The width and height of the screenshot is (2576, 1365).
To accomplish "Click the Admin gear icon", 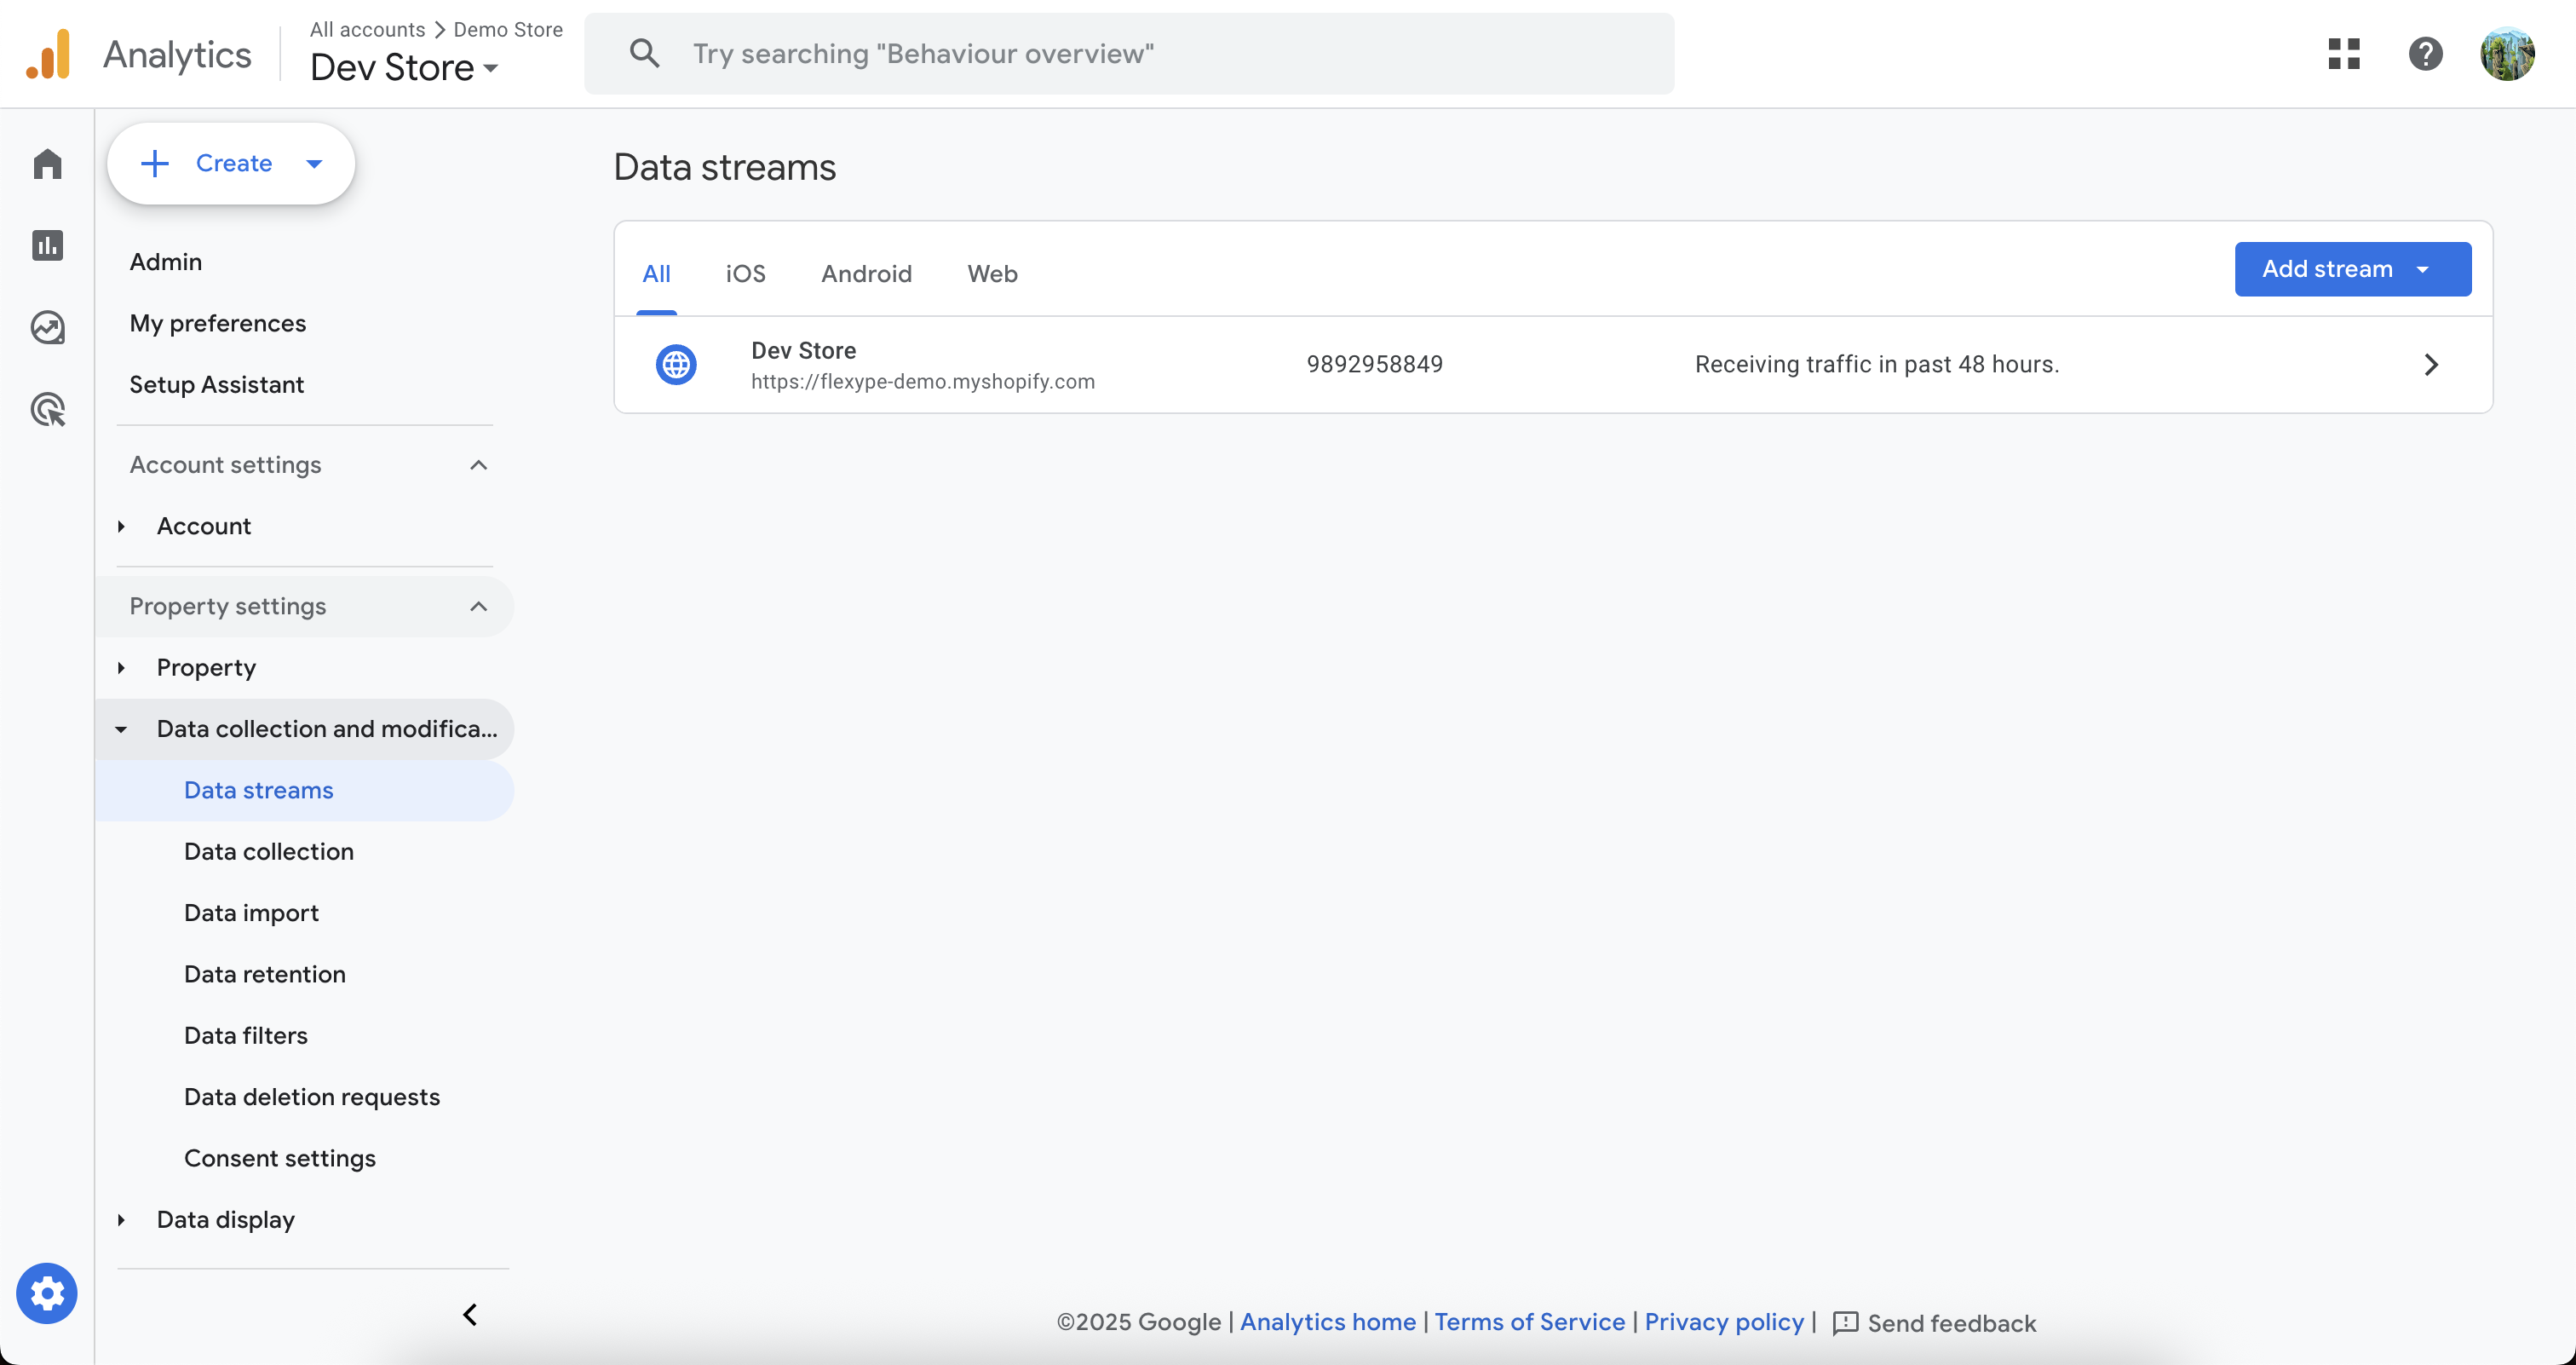I will pyautogui.click(x=47, y=1293).
